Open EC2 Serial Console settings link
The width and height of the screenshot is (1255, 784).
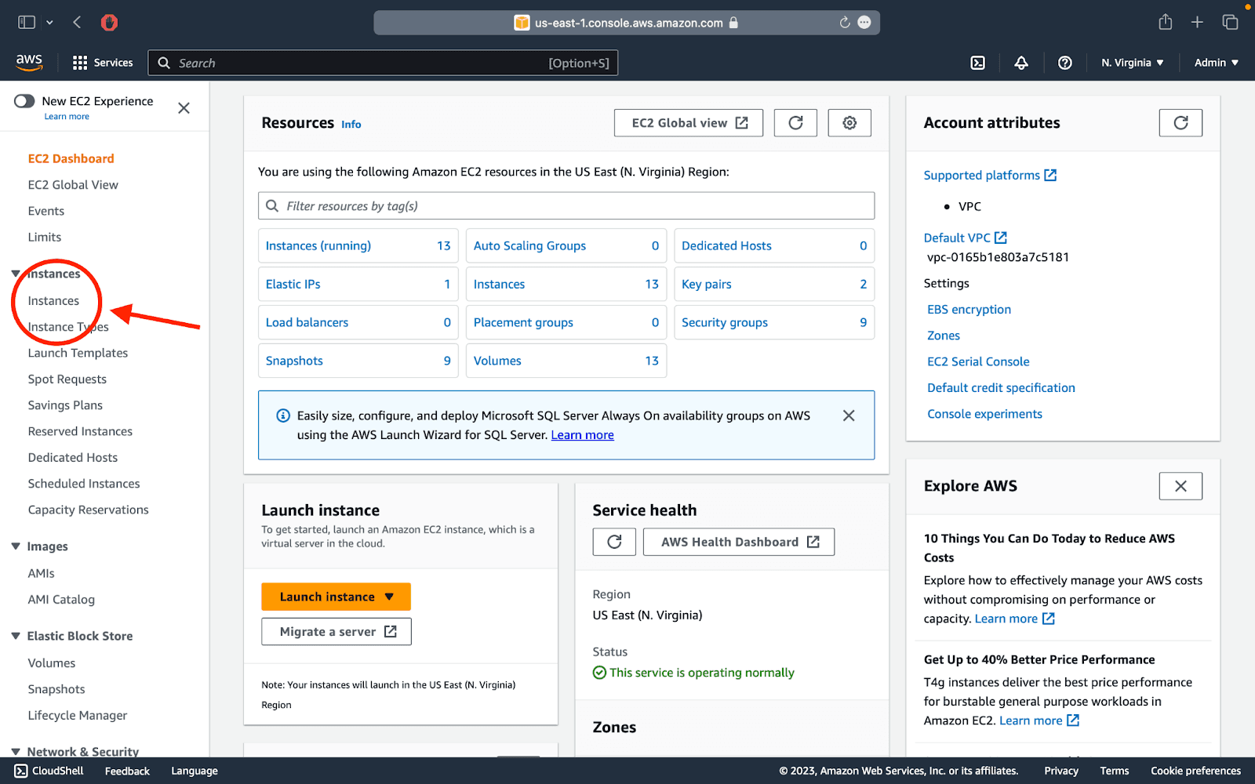(978, 361)
